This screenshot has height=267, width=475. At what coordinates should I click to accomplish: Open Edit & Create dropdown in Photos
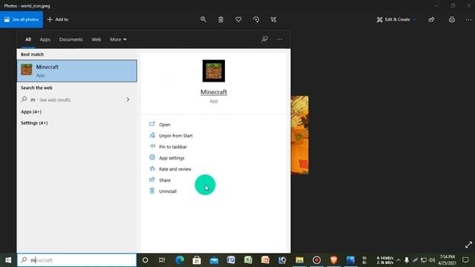click(396, 19)
